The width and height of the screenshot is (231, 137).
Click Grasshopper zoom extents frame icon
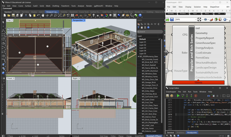[199, 19]
